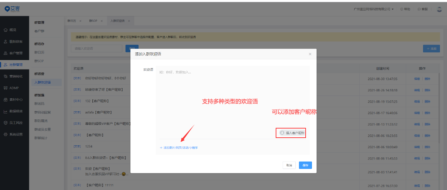This screenshot has width=447, height=190.
Task: Open 数据绩效 chart icon in sidebar
Action: point(6,111)
